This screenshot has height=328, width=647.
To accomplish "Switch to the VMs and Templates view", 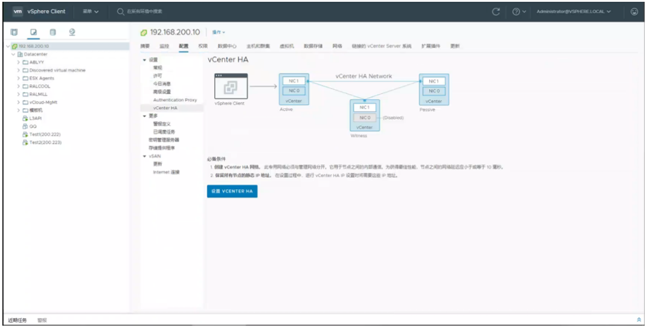I will (x=34, y=32).
